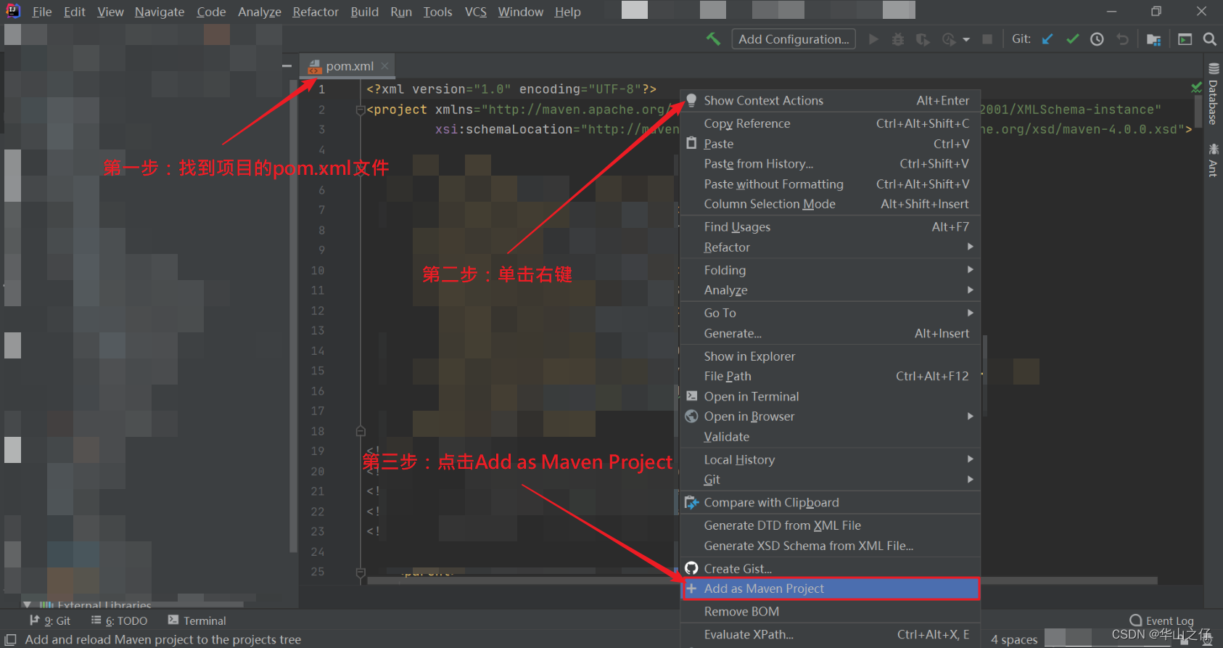Expand the Folding submenu
The width and height of the screenshot is (1223, 648).
click(830, 270)
